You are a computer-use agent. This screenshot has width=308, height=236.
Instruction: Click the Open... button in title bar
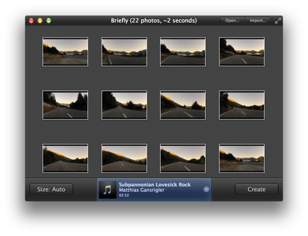coord(232,20)
